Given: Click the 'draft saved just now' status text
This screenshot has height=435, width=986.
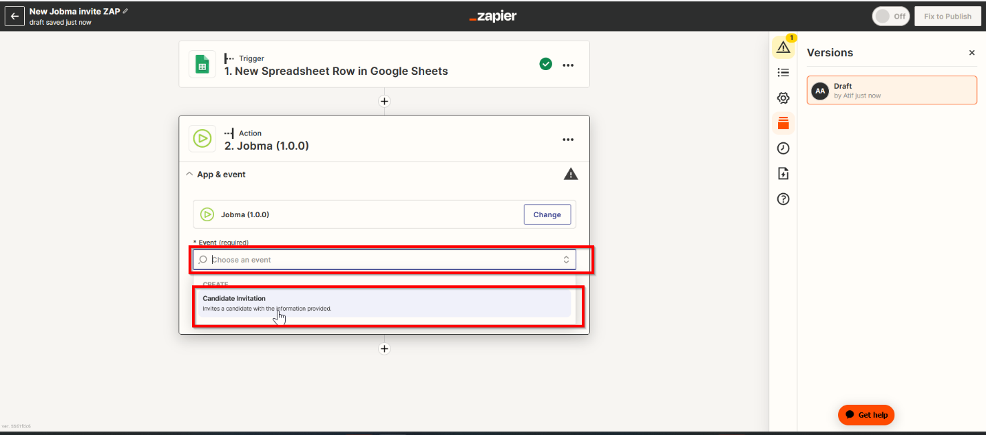Looking at the screenshot, I should [60, 23].
